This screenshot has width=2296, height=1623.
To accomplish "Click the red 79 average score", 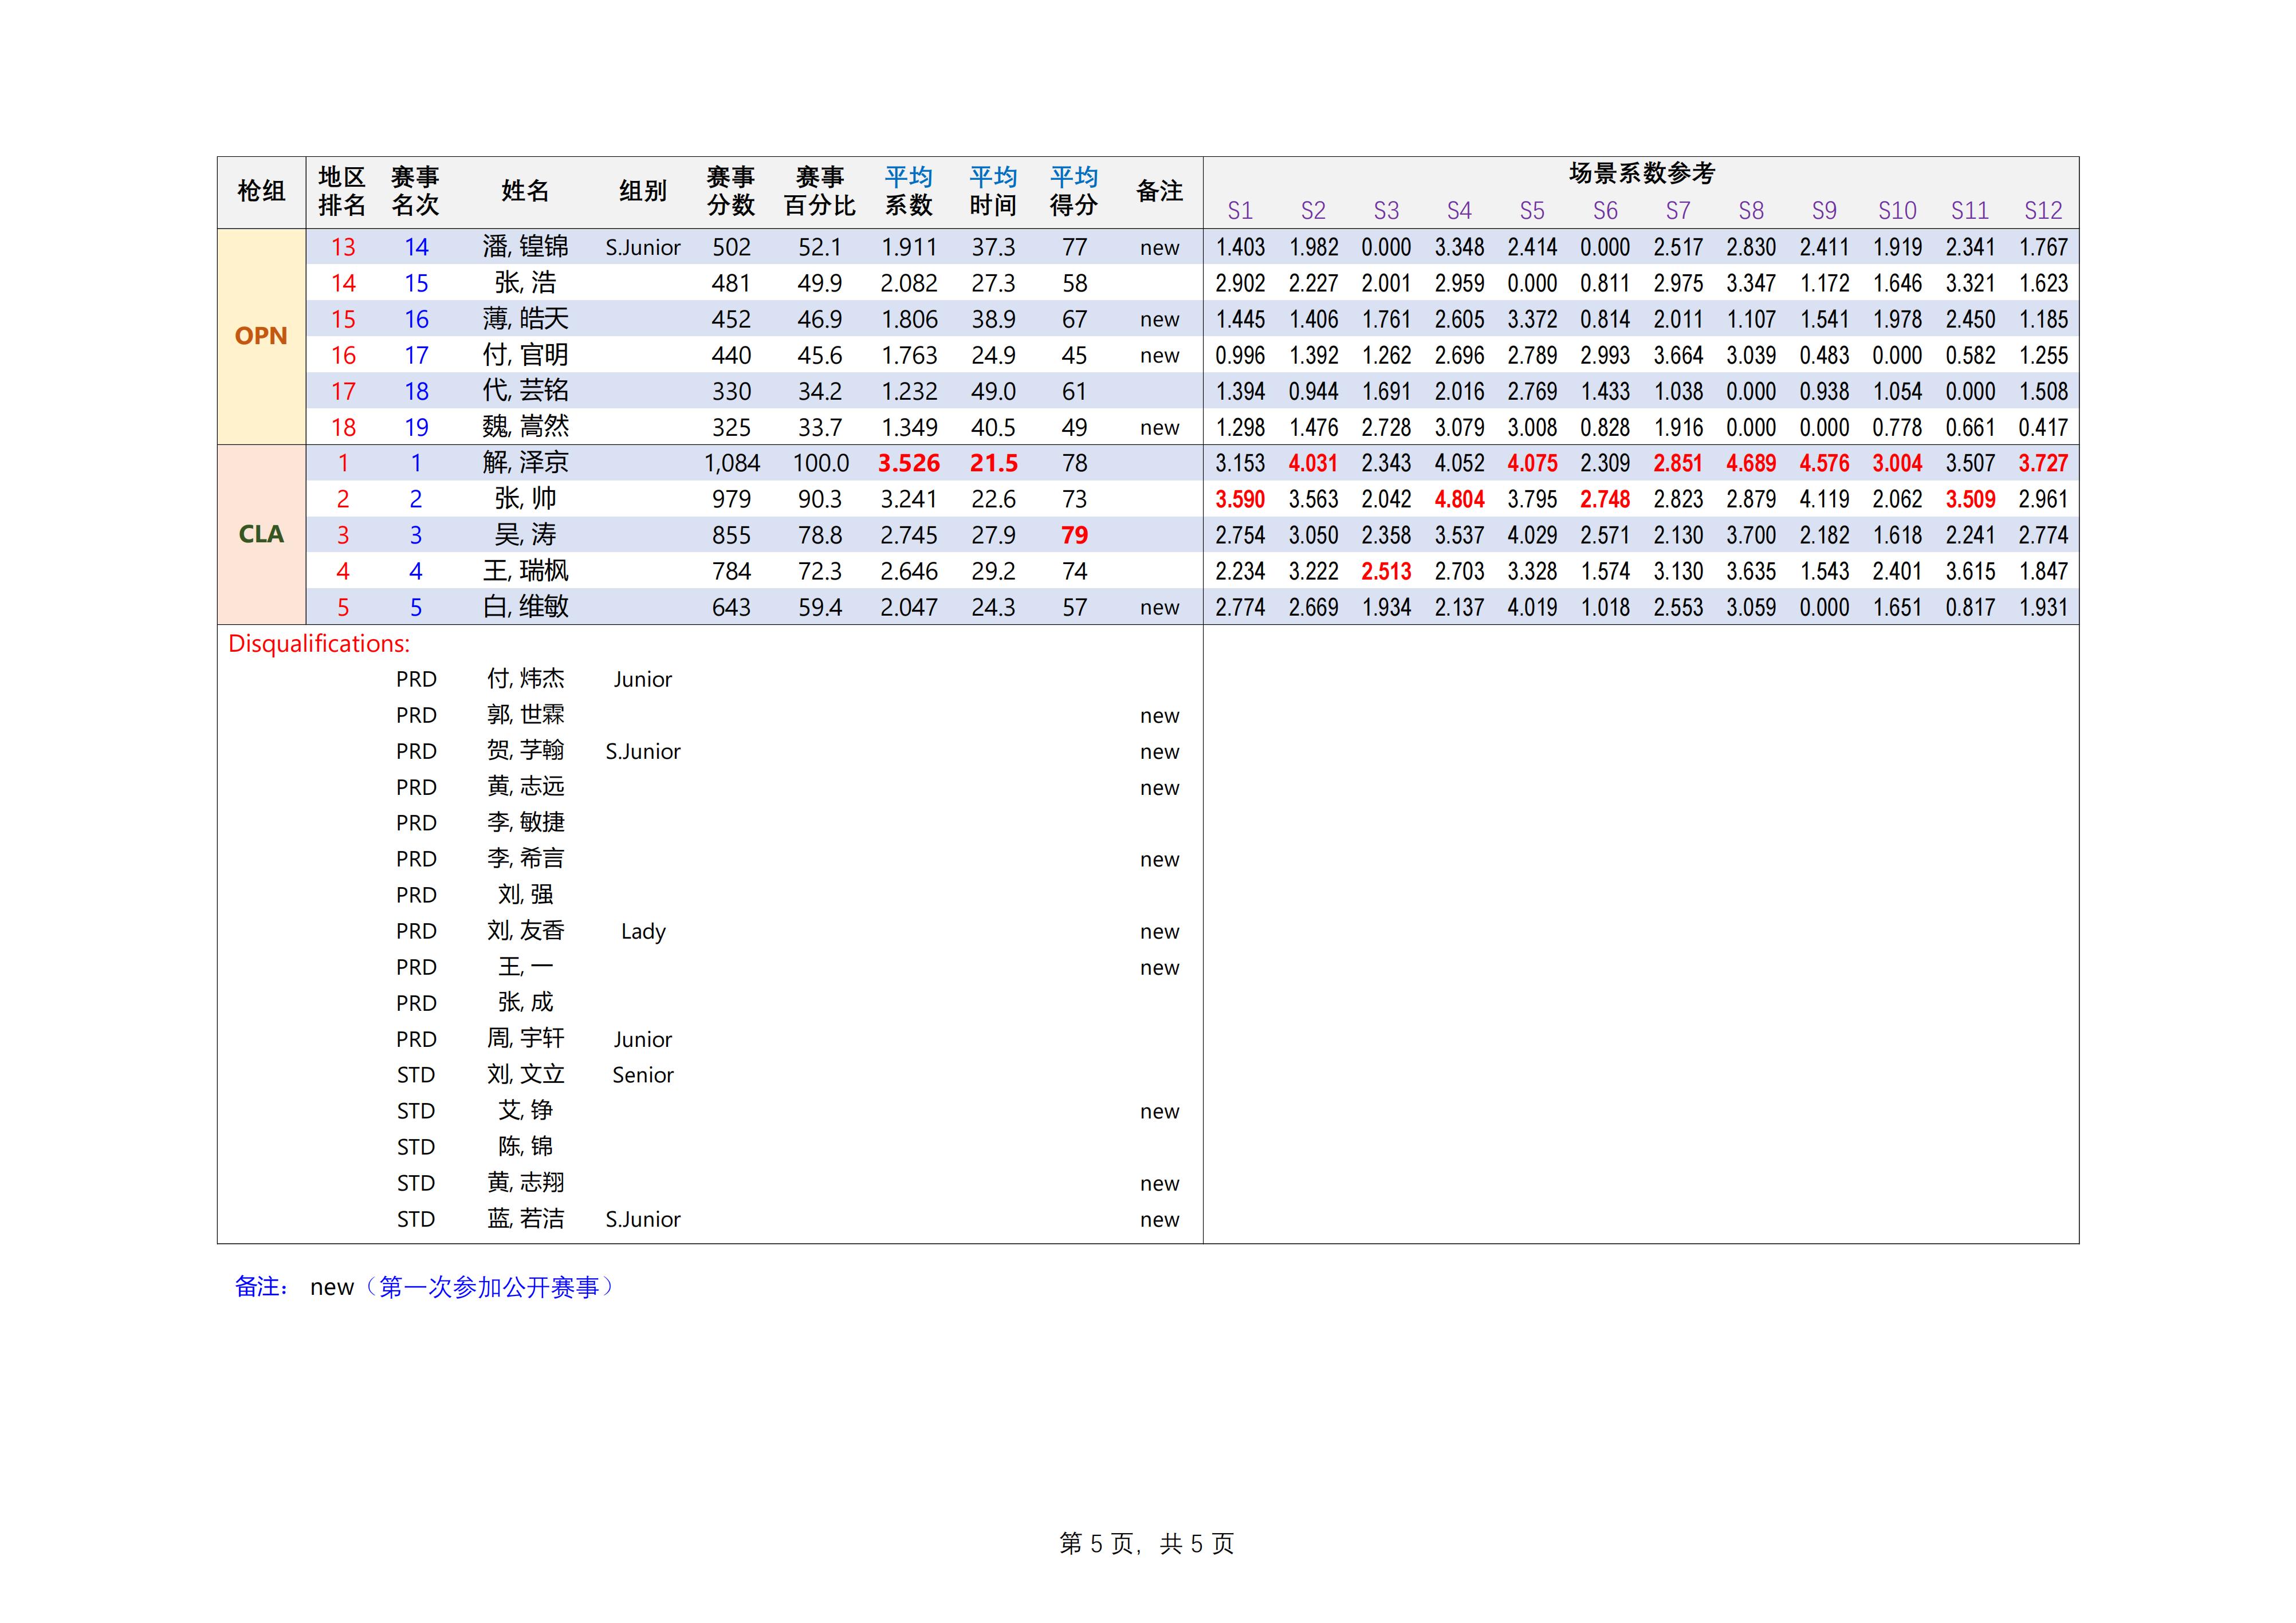I will (x=1074, y=535).
